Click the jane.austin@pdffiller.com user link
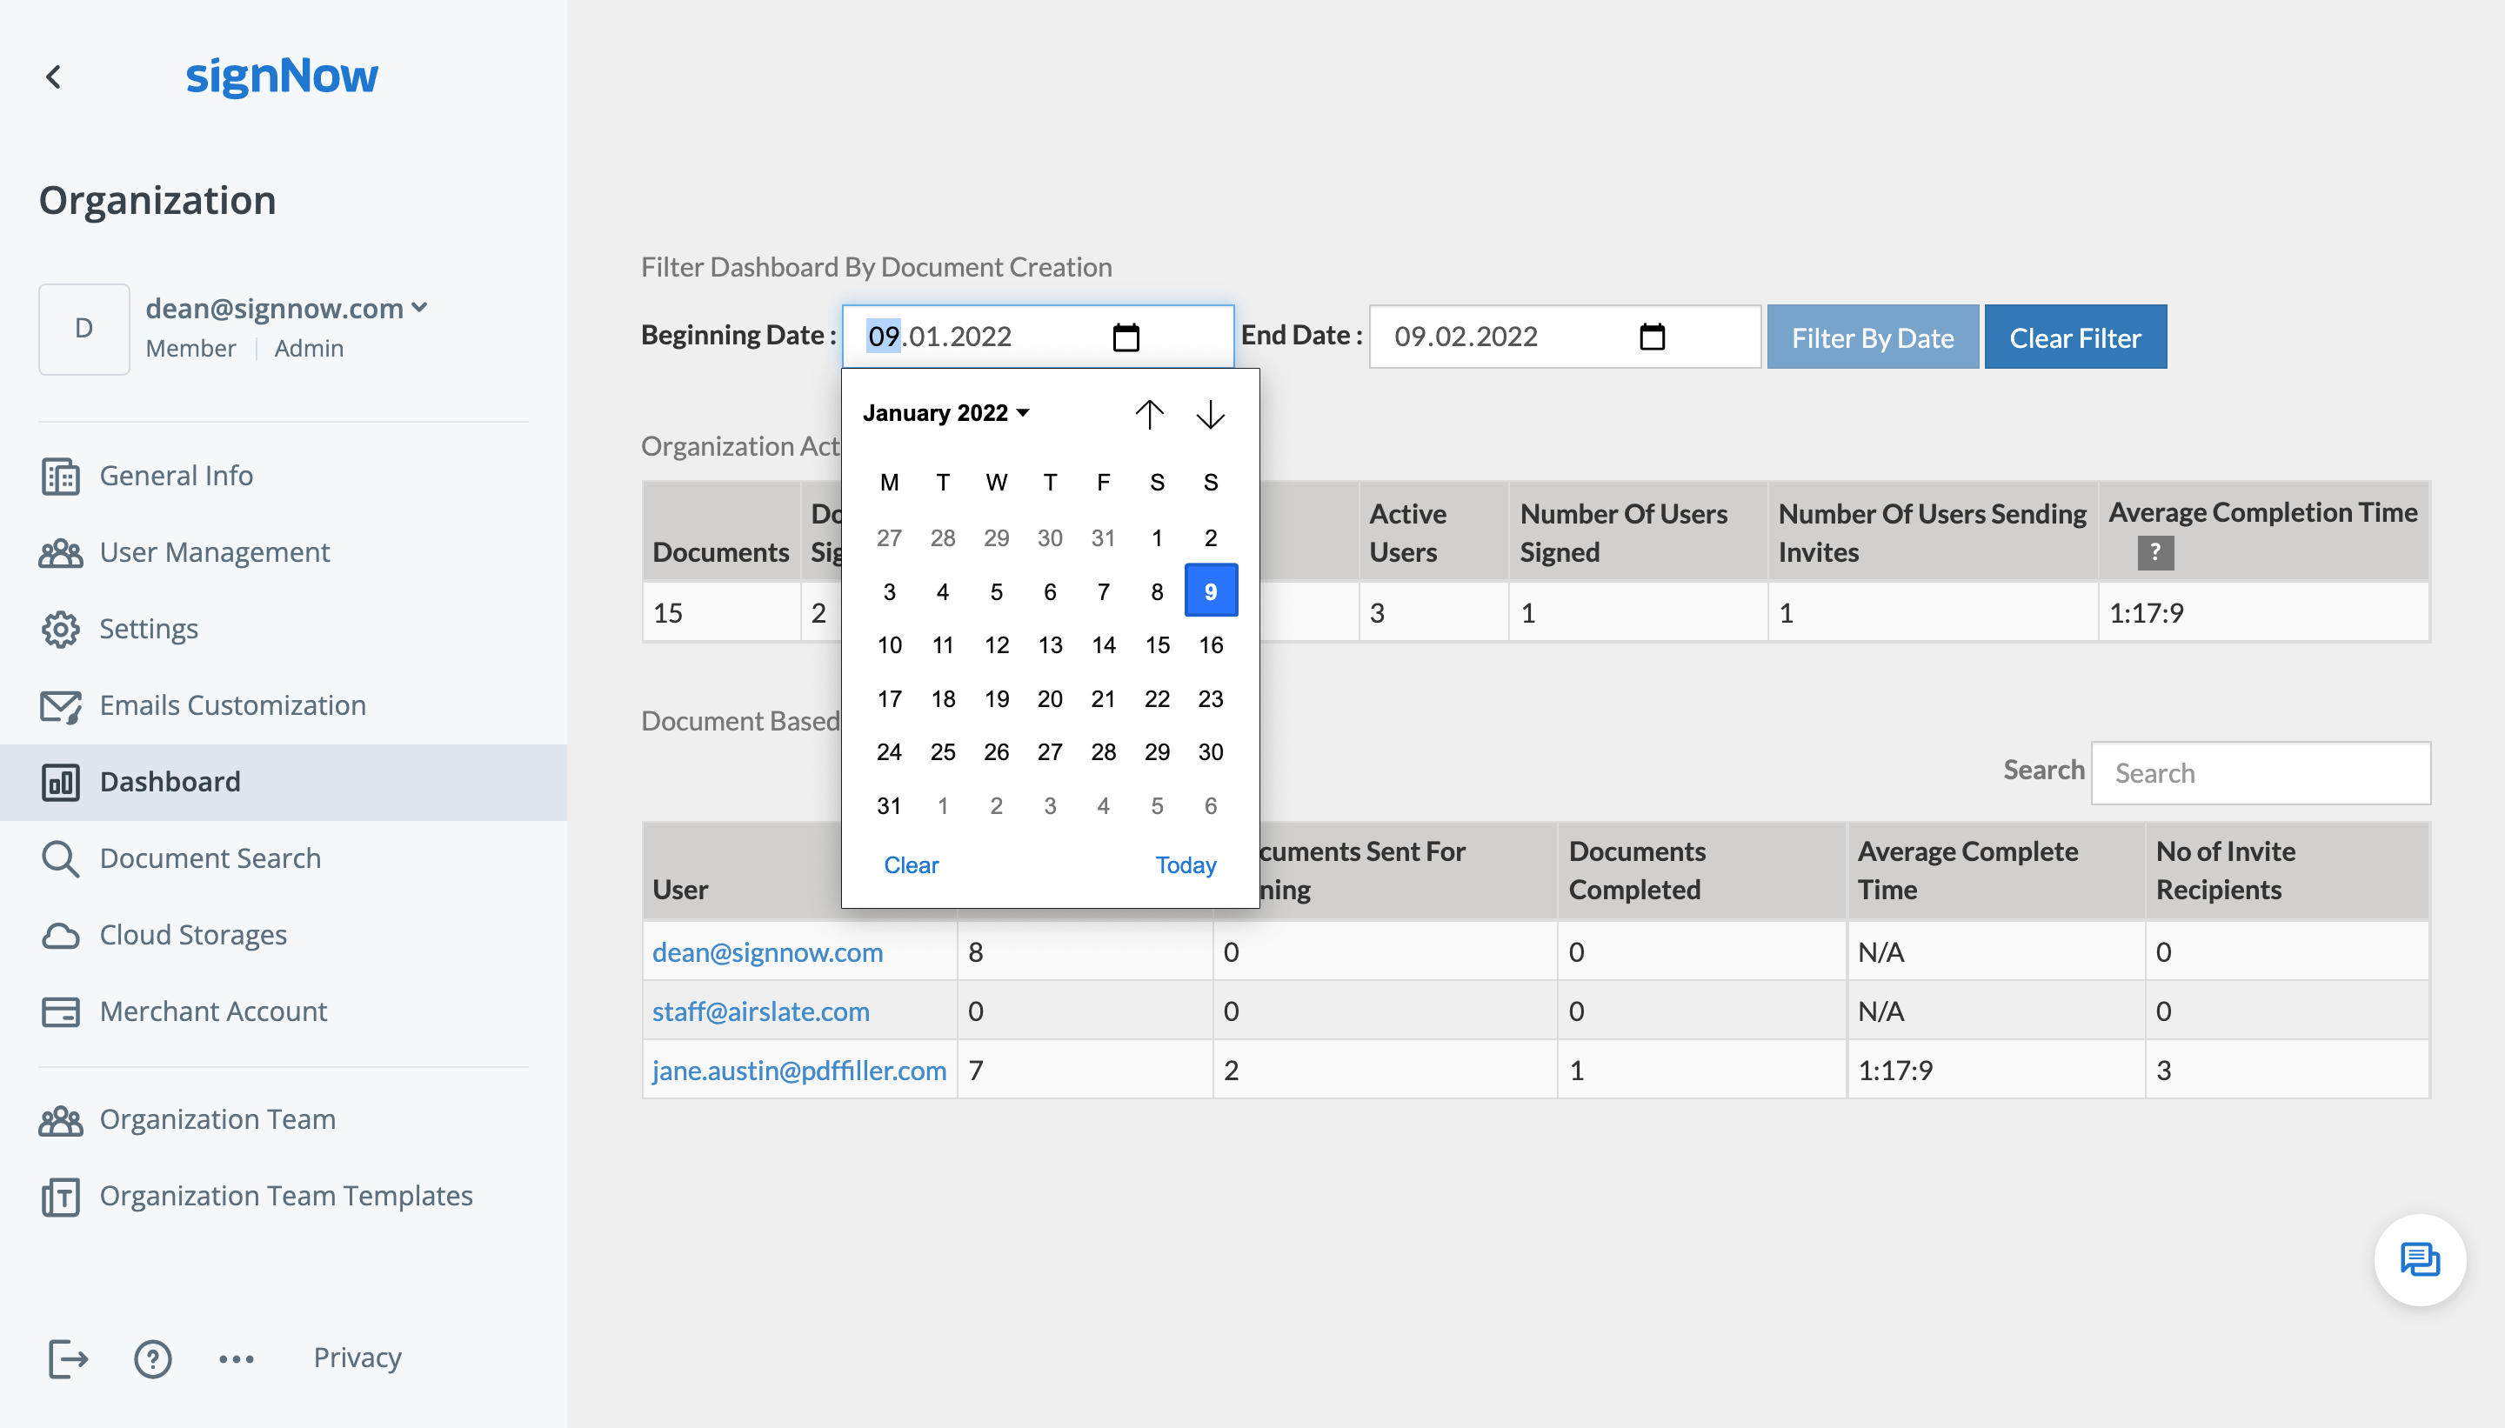 pos(798,1069)
